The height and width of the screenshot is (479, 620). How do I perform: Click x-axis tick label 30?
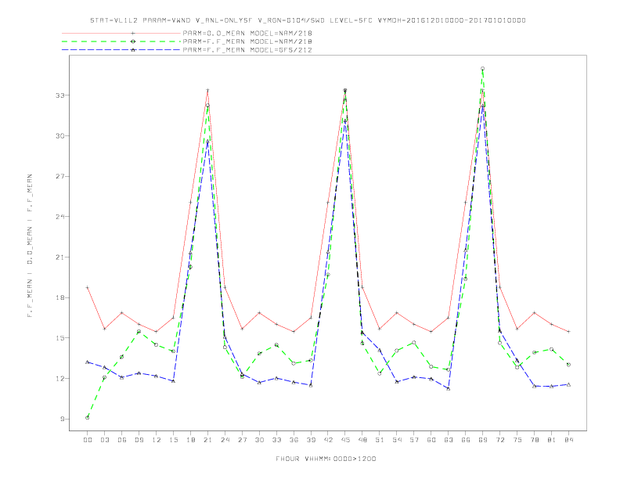[x=259, y=440]
